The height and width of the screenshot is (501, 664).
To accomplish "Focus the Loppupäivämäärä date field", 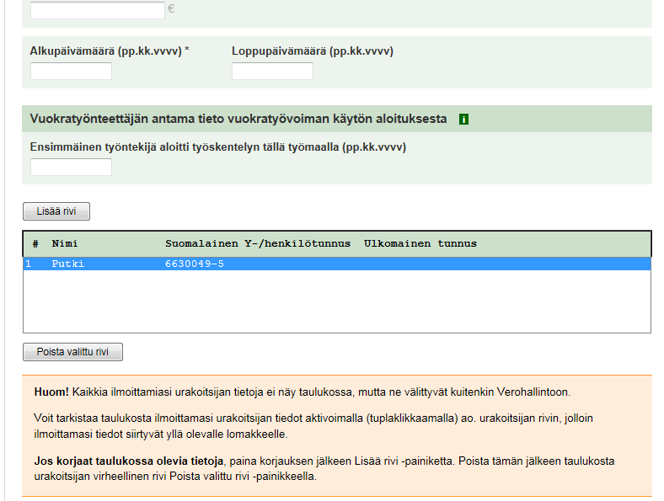I will point(273,71).
